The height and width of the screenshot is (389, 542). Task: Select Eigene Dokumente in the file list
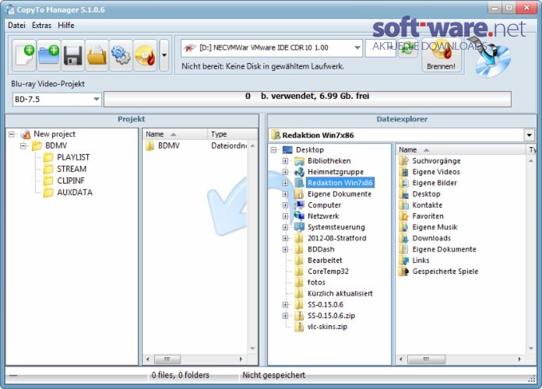pyautogui.click(x=444, y=250)
